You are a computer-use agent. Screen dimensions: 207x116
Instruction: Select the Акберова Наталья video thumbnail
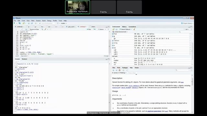point(78,7)
